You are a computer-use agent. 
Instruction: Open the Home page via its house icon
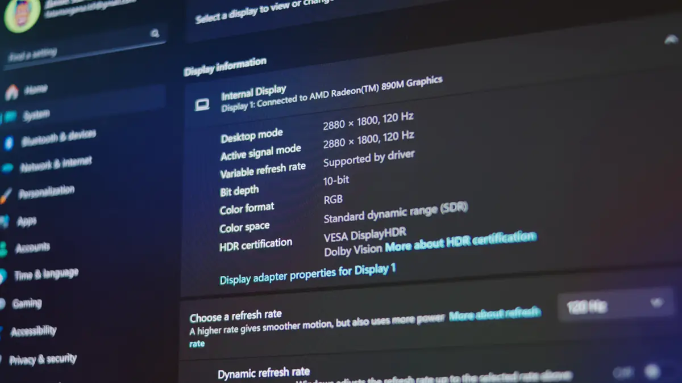[x=11, y=92]
